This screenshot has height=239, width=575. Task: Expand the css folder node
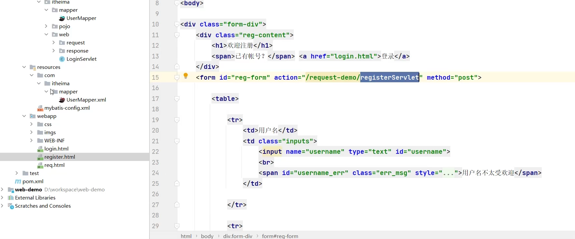pos(31,124)
